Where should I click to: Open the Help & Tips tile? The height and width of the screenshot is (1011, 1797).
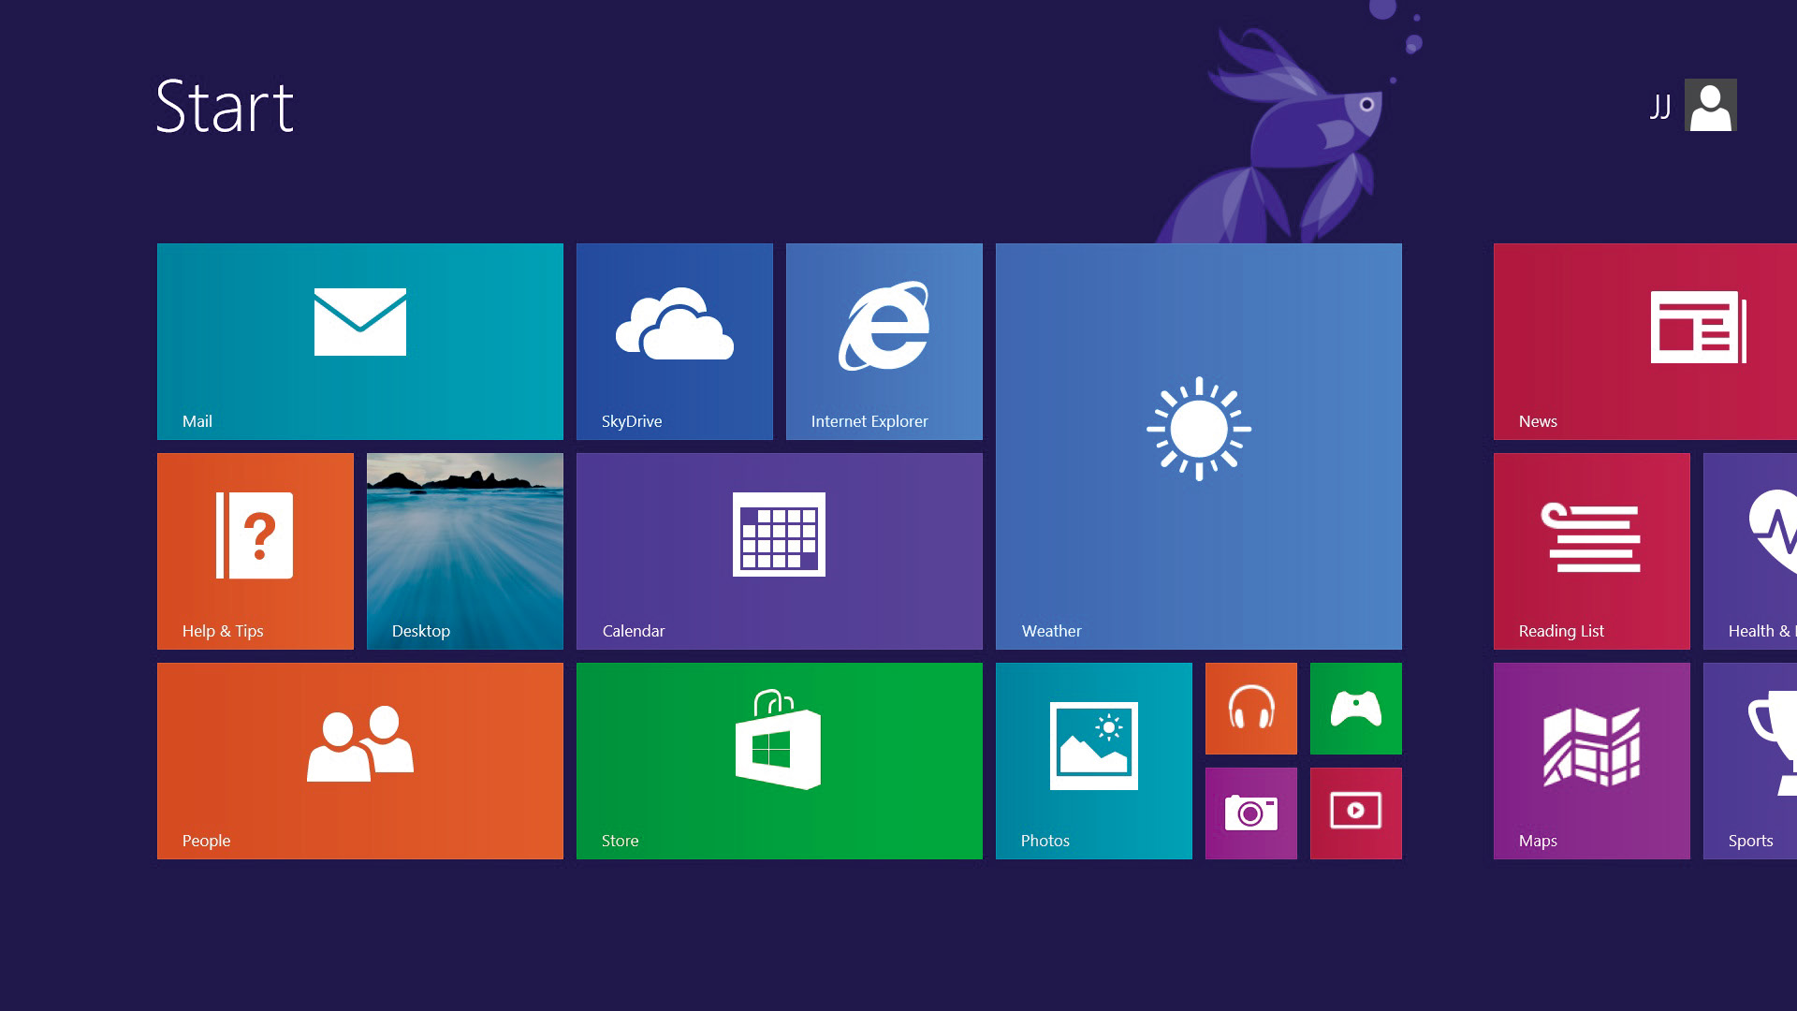click(x=256, y=551)
